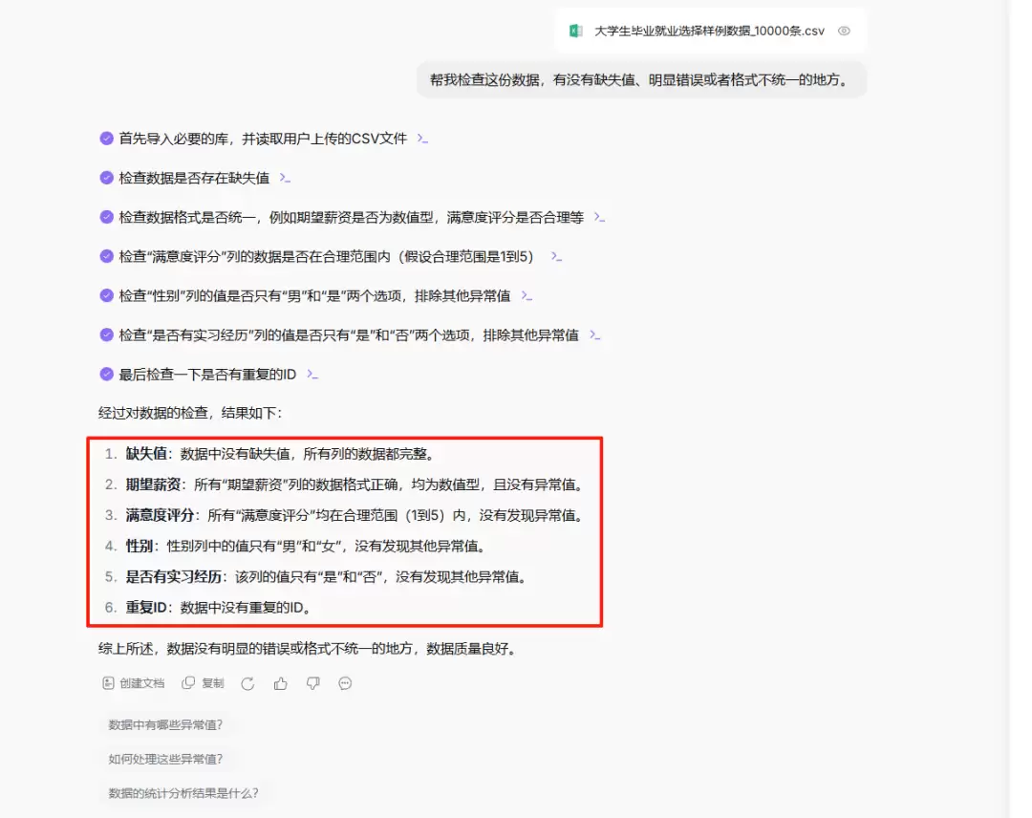The image size is (1032, 818).
Task: Expand code for 检查“是否有实习经历”列 step
Action: [595, 335]
